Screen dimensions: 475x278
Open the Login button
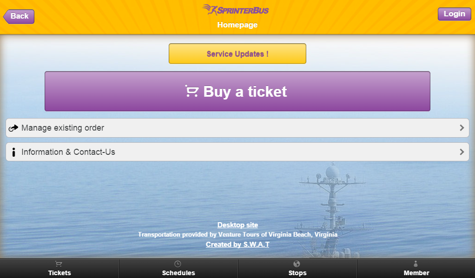pyautogui.click(x=455, y=14)
